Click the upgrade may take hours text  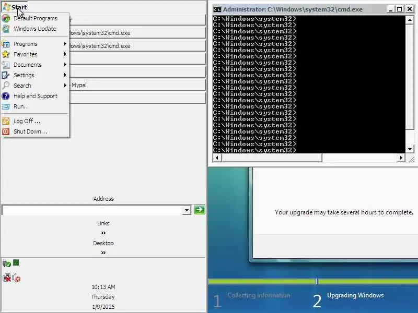(x=344, y=212)
